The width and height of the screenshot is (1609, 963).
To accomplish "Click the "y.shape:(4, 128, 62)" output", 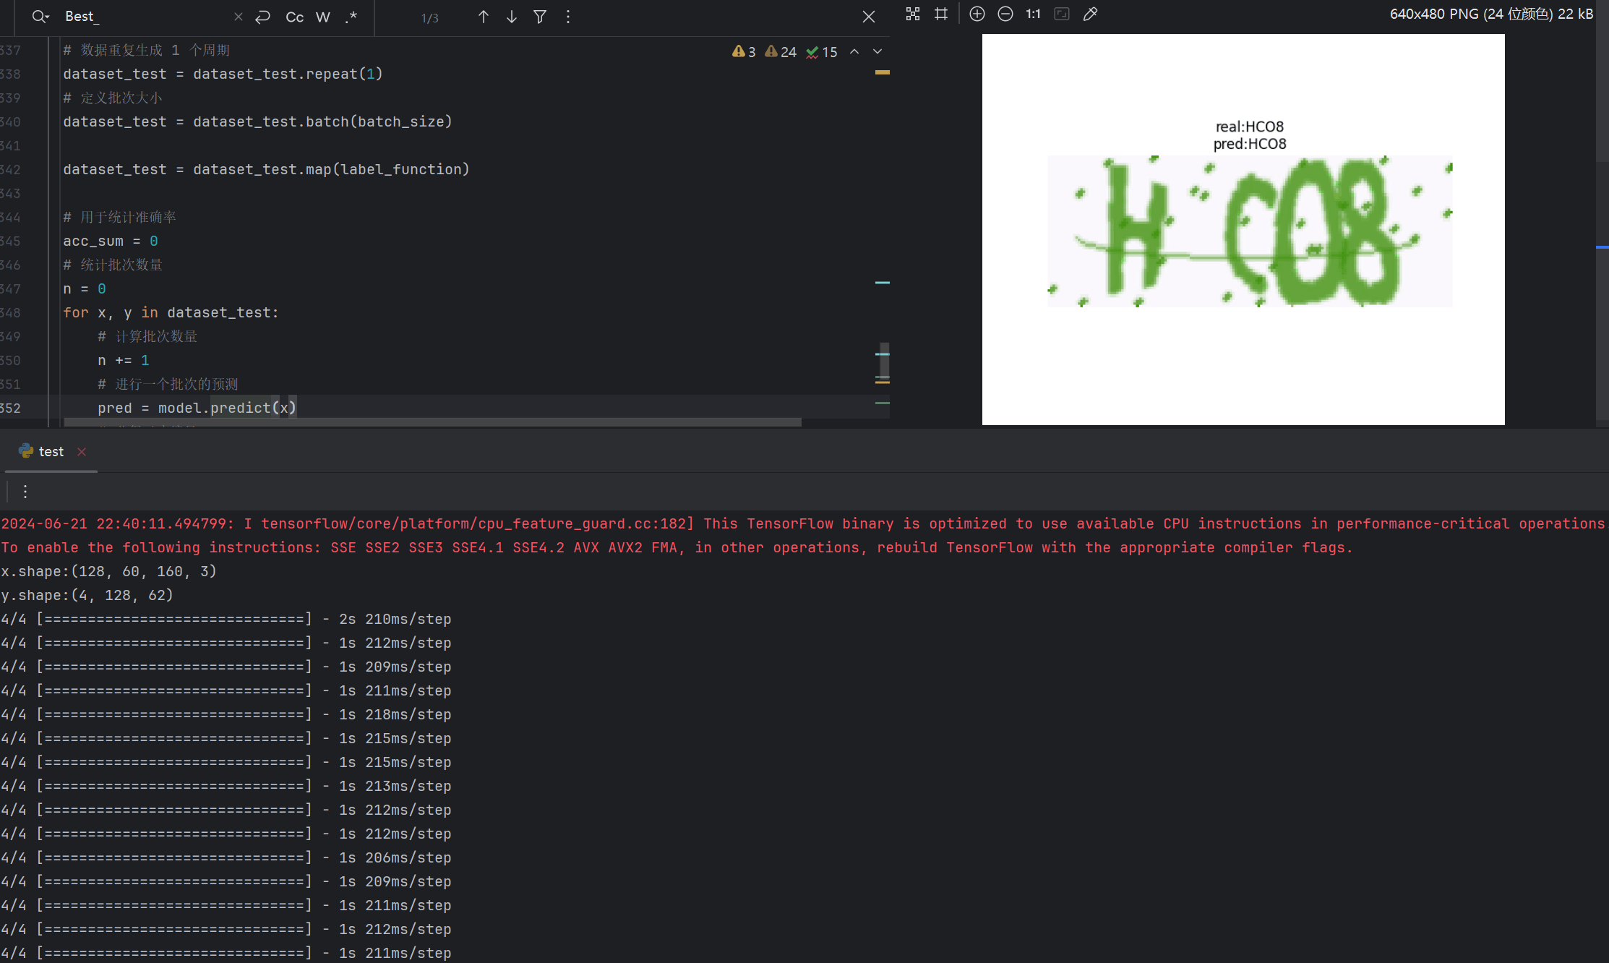I will click(87, 595).
